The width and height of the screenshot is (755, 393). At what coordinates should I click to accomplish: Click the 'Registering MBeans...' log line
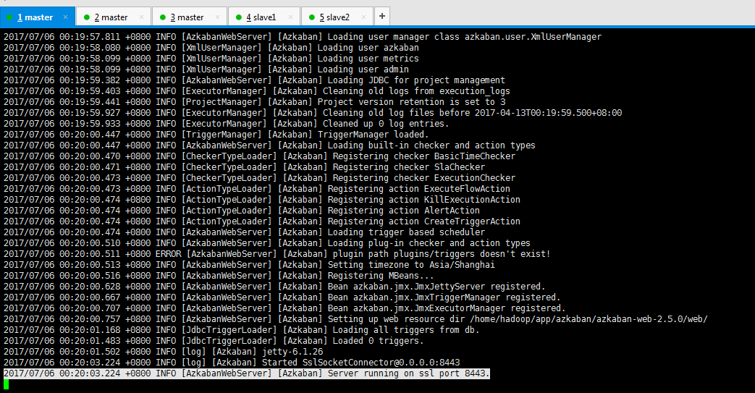click(x=381, y=275)
